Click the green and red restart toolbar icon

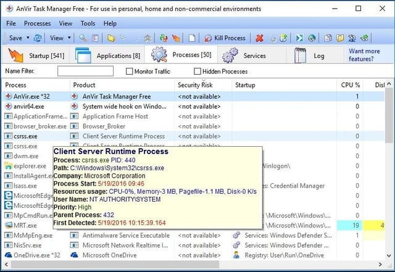point(164,38)
